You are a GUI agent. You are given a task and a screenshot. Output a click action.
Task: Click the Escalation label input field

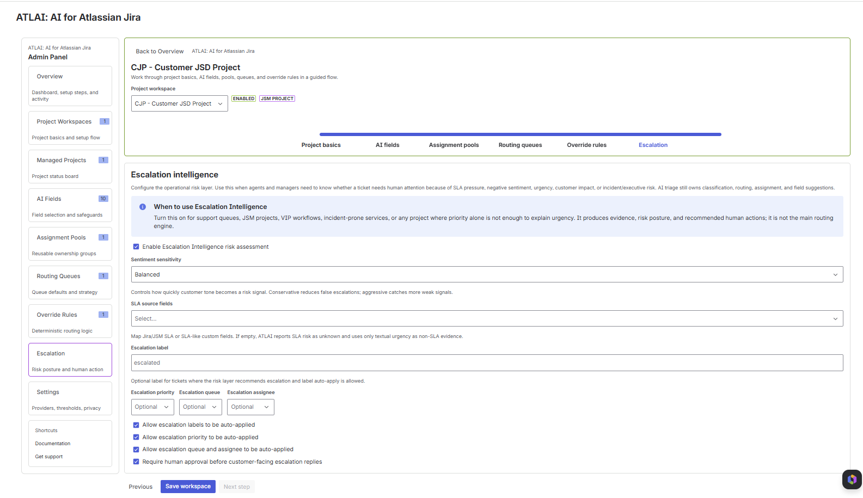(x=487, y=363)
